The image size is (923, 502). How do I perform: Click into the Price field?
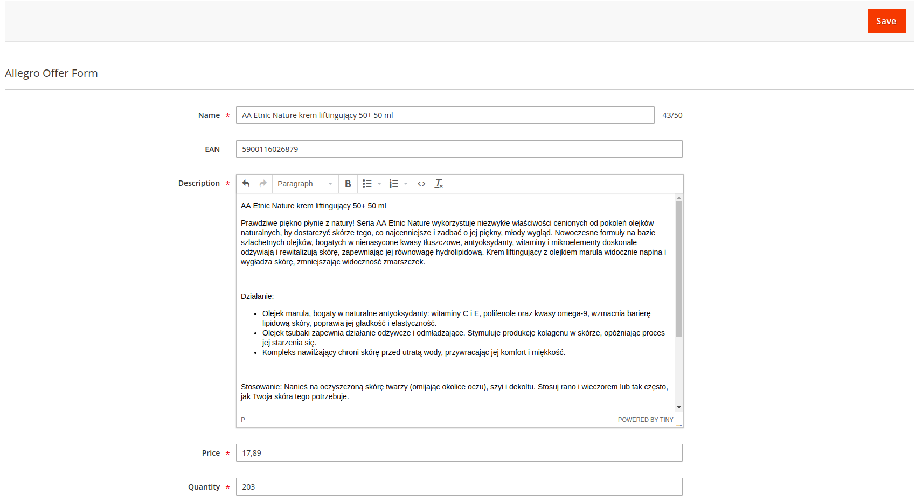(459, 453)
